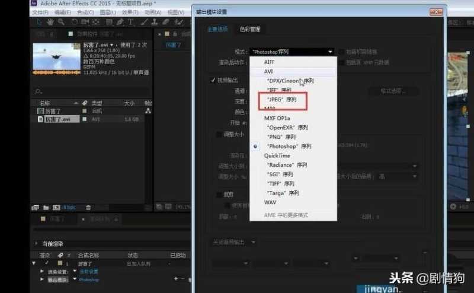This screenshot has height=293, width=474.
Task: Select the Type text tool
Action: click(x=131, y=22)
